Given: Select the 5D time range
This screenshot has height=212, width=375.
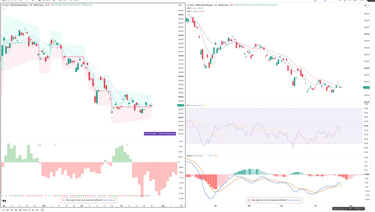Looking at the screenshot, I should click(x=7, y=210).
